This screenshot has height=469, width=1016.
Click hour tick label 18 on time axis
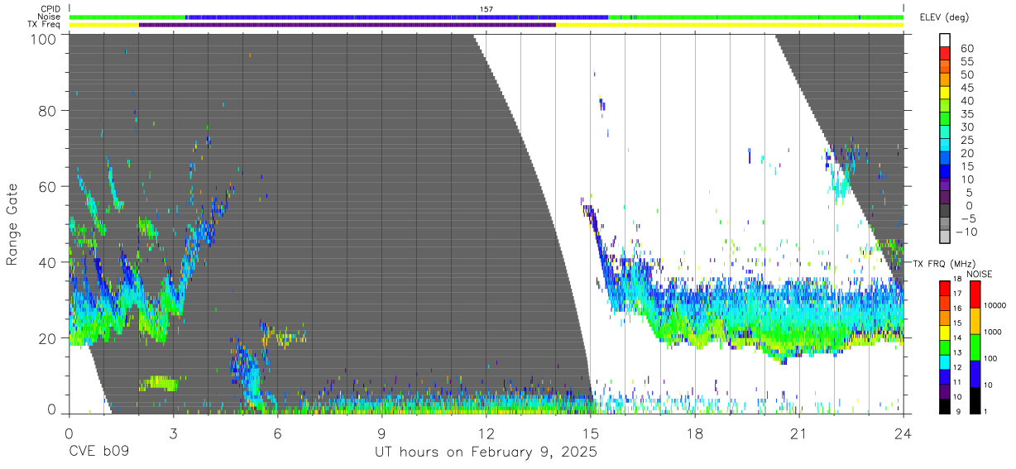coord(695,433)
